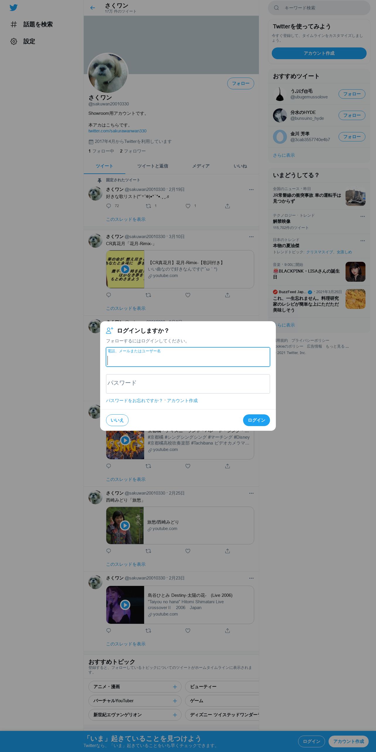
Task: Open more options for 解禁映像 trend
Action: (x=363, y=216)
